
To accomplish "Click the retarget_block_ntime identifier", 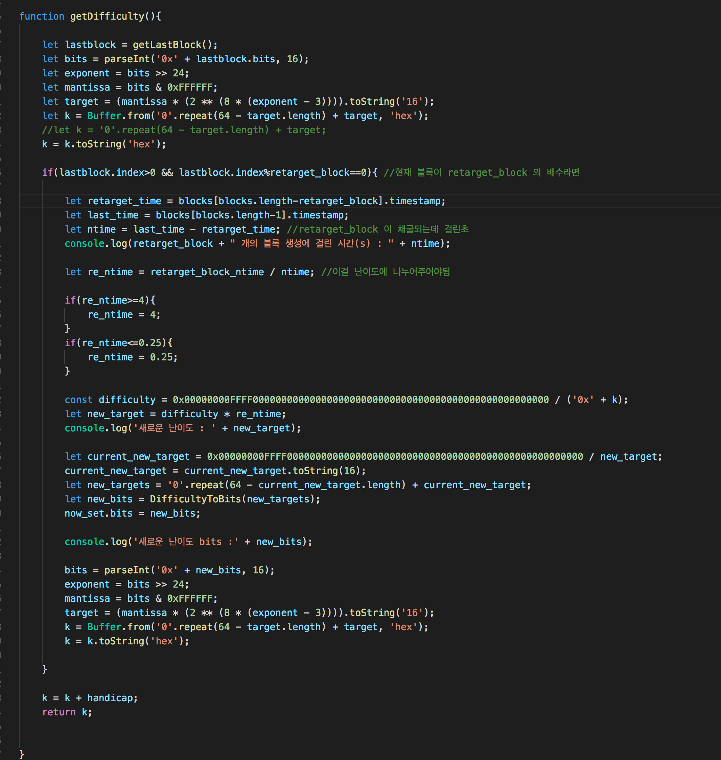I will 207,272.
